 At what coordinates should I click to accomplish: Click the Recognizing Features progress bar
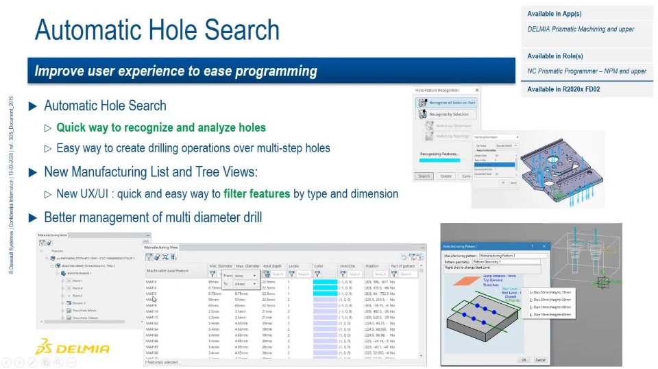[x=439, y=160]
